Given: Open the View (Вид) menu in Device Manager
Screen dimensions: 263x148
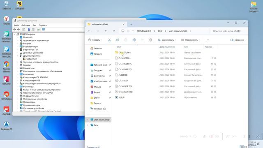Looking at the screenshot, I should (35, 25).
